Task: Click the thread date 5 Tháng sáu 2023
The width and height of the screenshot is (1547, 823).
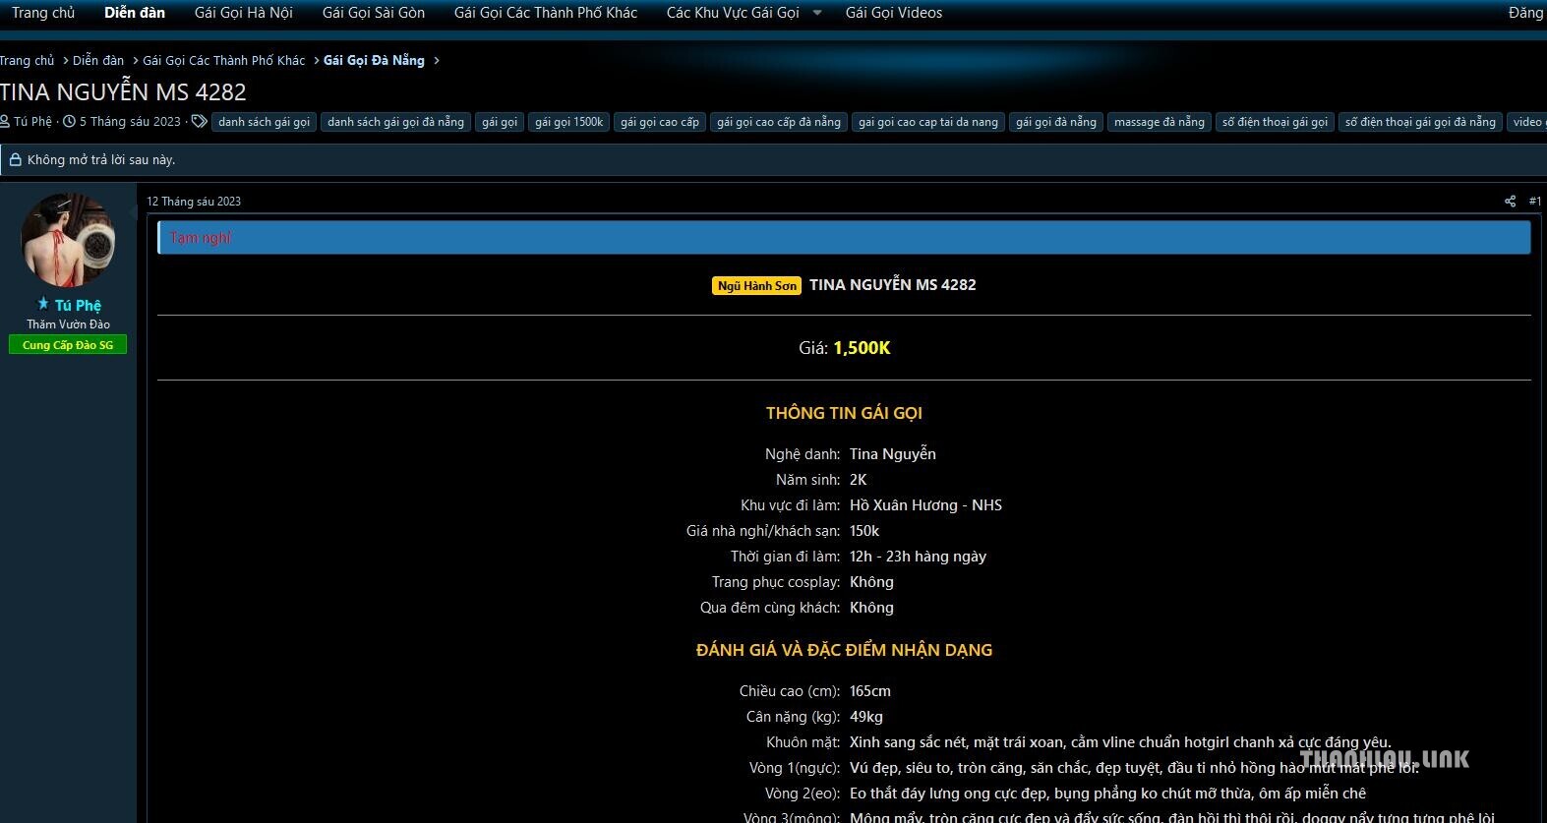Action: coord(130,122)
